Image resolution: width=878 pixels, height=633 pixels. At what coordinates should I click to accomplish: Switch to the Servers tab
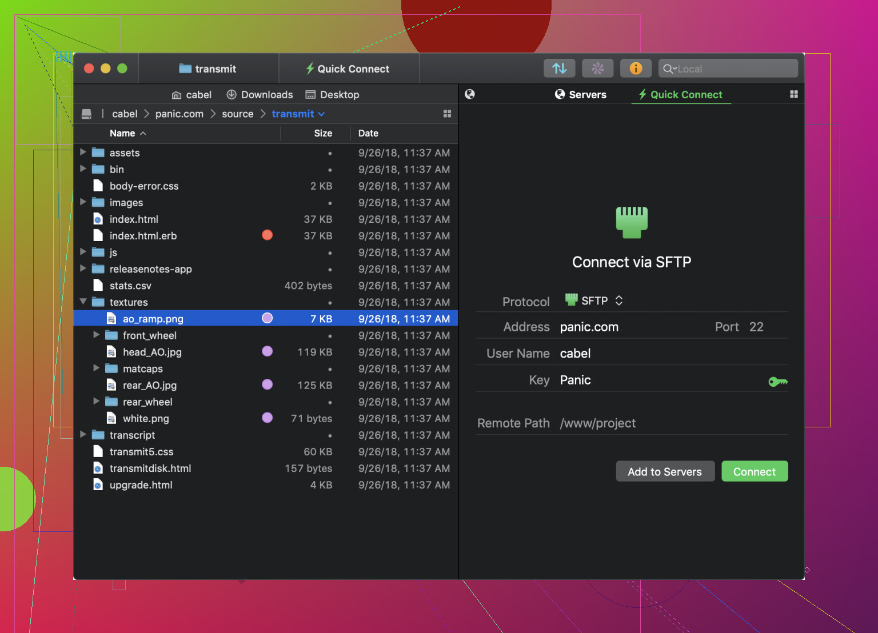pyautogui.click(x=581, y=94)
